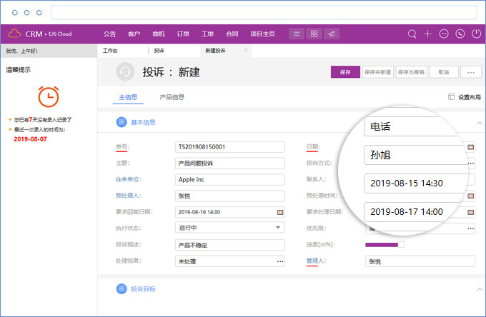Image resolution: width=486 pixels, height=317 pixels.
Task: Open the 执行状态 dropdown showing 进行中
Action: click(x=278, y=228)
